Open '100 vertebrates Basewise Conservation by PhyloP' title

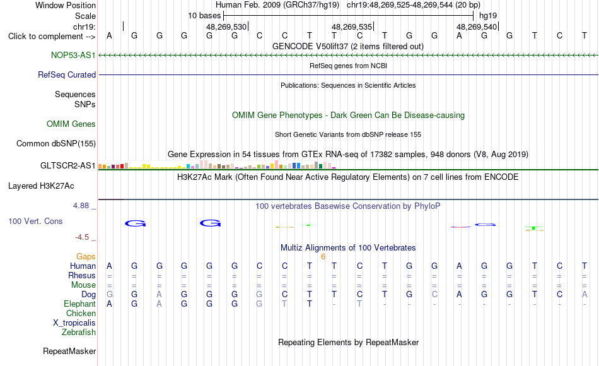[x=347, y=206]
